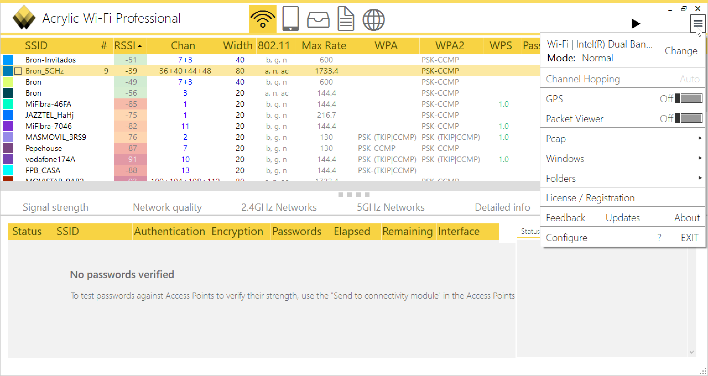Click the EXIT button in menu

[x=689, y=238]
